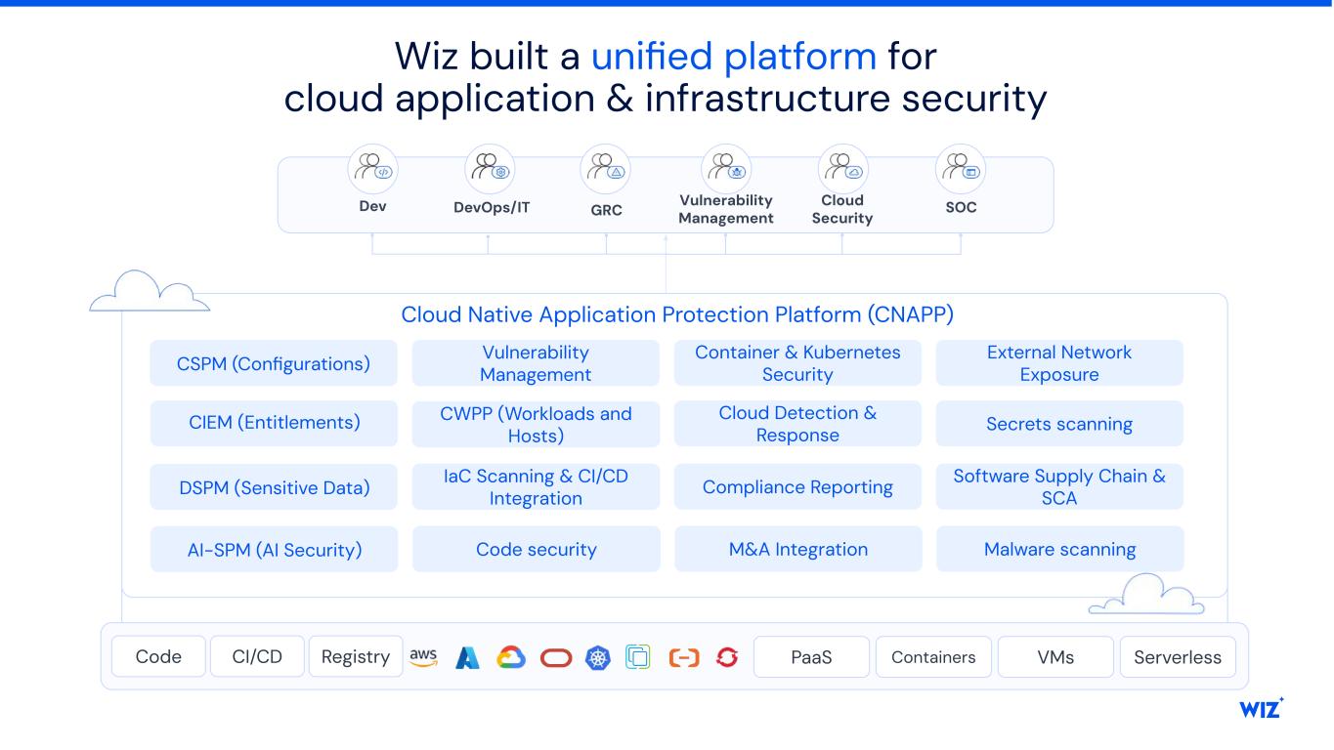Click the AWS logo icon
The width and height of the screenshot is (1334, 750).
tap(423, 657)
